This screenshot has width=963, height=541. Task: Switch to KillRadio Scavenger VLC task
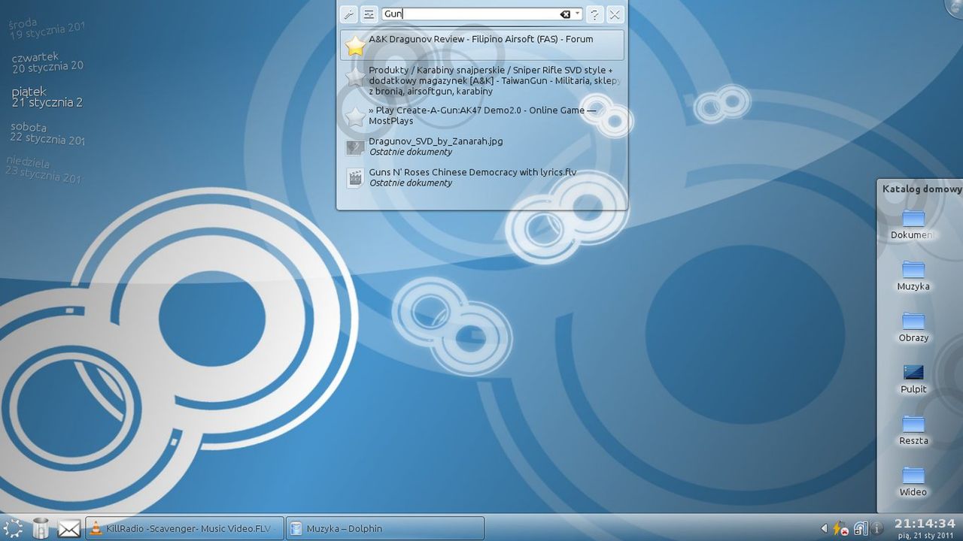click(x=185, y=528)
